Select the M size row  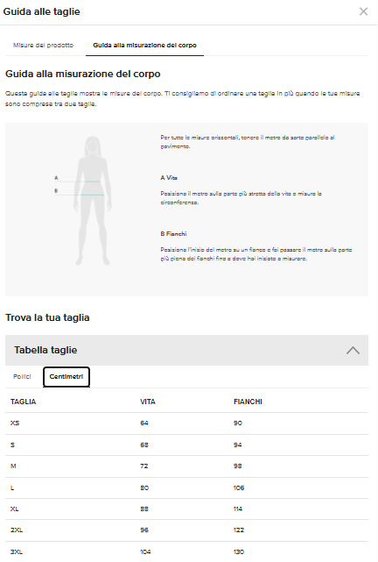(x=186, y=466)
